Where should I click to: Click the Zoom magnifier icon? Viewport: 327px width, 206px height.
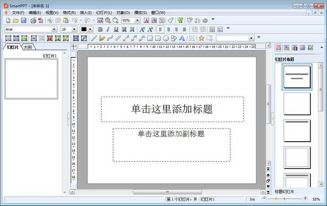coord(115,20)
